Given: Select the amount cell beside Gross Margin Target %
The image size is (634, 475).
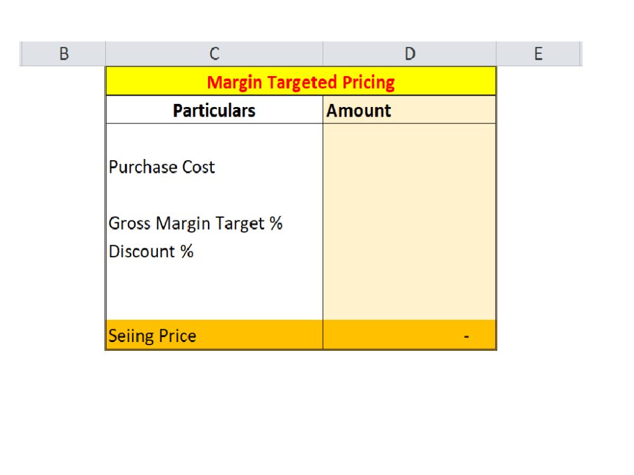Looking at the screenshot, I should click(409, 223).
